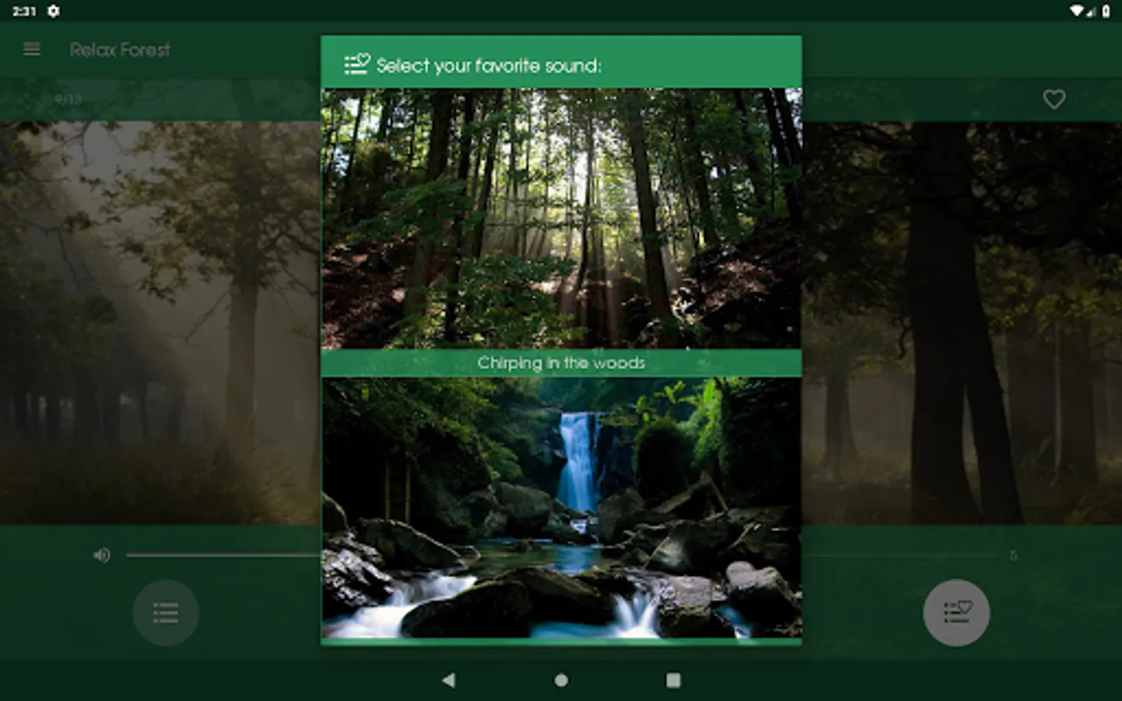This screenshot has width=1122, height=701.
Task: Tap the Android back button
Action: 449,680
